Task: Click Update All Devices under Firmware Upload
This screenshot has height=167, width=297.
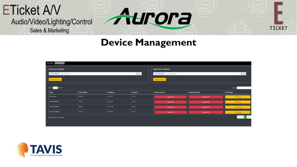Action: tap(55, 79)
